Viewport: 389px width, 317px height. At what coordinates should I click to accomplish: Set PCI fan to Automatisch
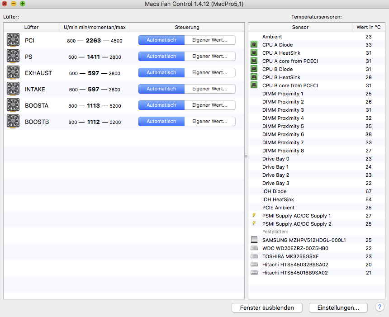(x=161, y=40)
